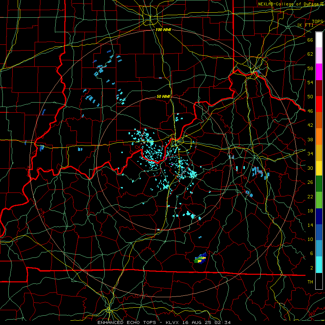The height and width of the screenshot is (325, 325).
Task: Click the bright red 50 kft legend swatch
Action: [319, 104]
